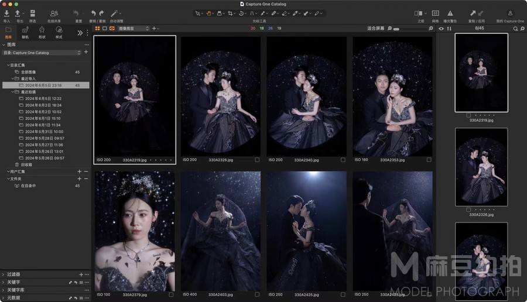527x302 pixels.
Task: Expand the 过滤器 panel
Action: pos(4,274)
